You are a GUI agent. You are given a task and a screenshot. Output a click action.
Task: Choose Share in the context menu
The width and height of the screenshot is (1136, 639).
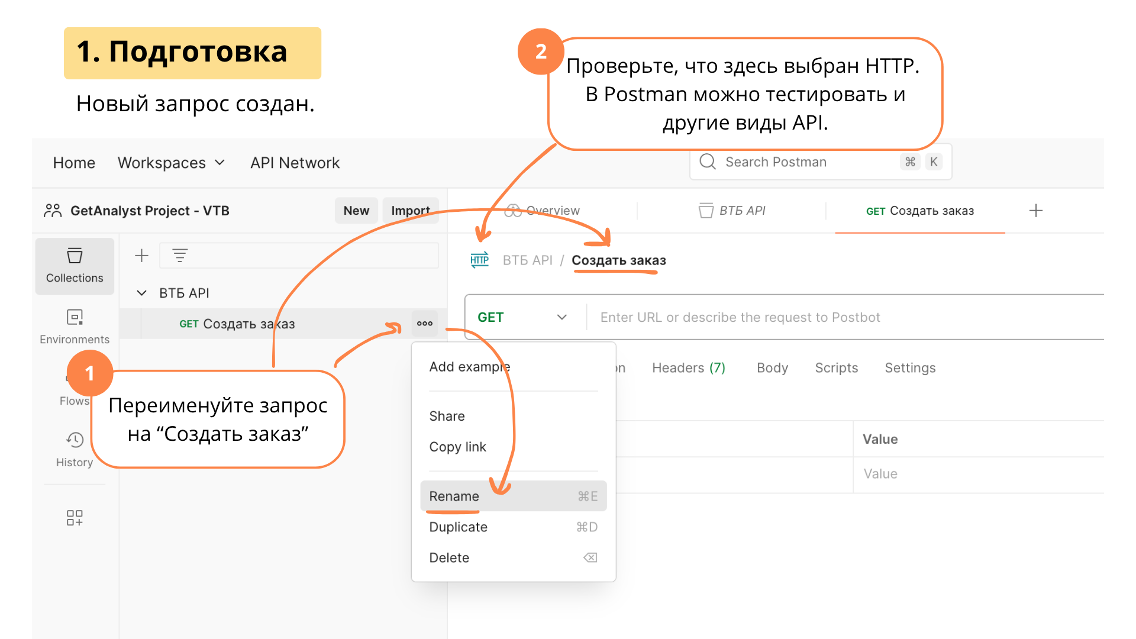[x=447, y=416]
